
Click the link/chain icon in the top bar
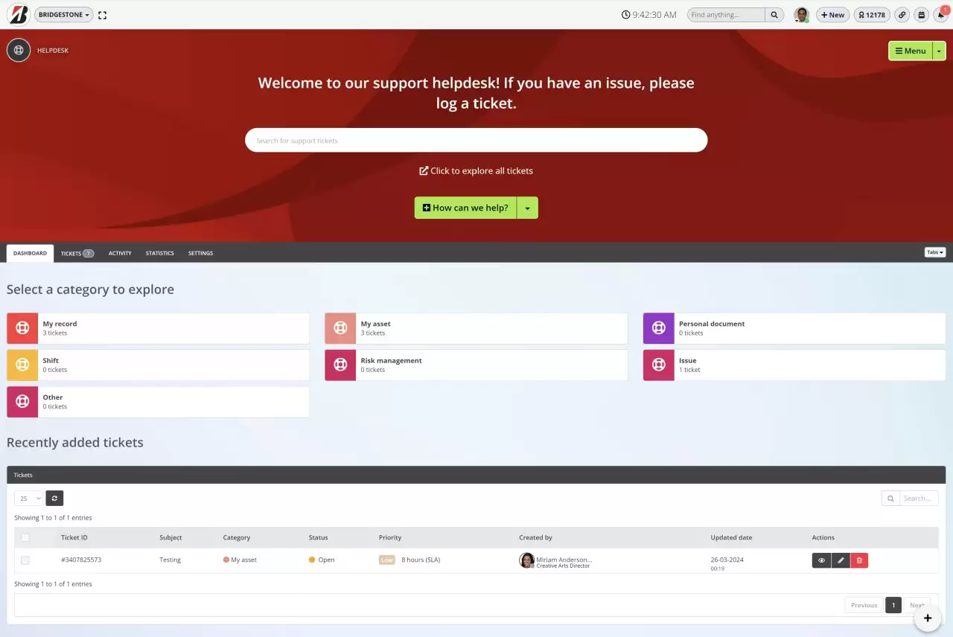(901, 14)
